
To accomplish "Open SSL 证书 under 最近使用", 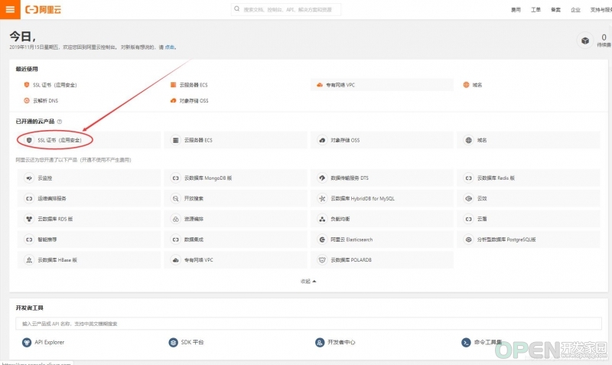I will (x=50, y=85).
